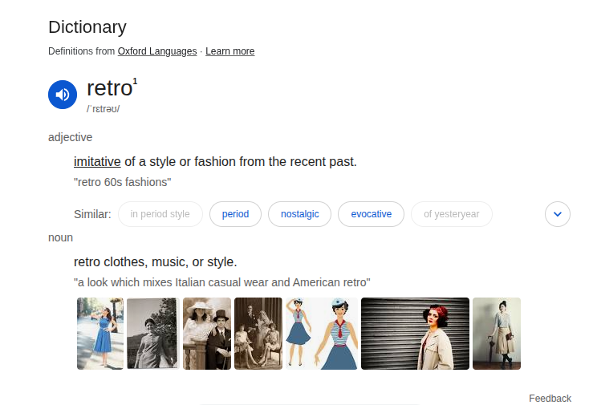The width and height of the screenshot is (593, 405).
Task: Click the 'Dictionary' heading
Action: click(87, 27)
